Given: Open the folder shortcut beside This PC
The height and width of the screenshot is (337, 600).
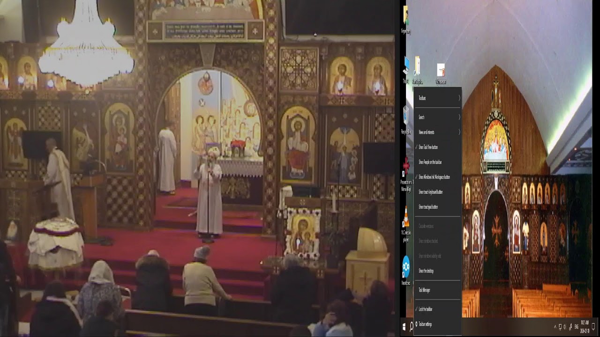Looking at the screenshot, I should pyautogui.click(x=417, y=70).
